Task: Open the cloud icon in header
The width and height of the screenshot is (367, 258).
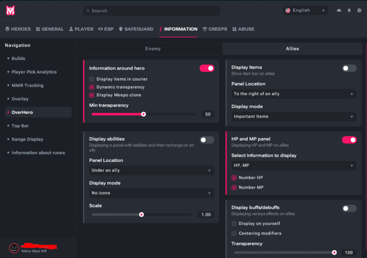Action: pos(339,10)
